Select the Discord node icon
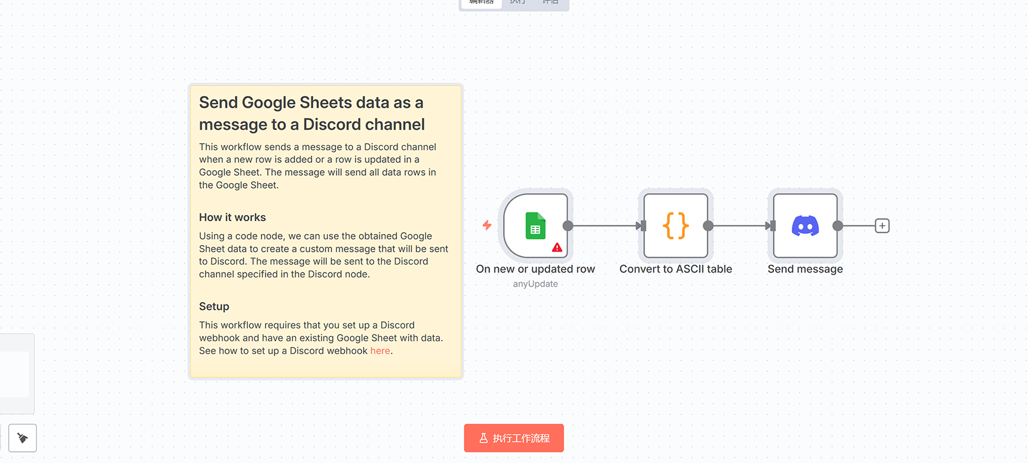Screen dimensions: 1028x463 point(805,225)
